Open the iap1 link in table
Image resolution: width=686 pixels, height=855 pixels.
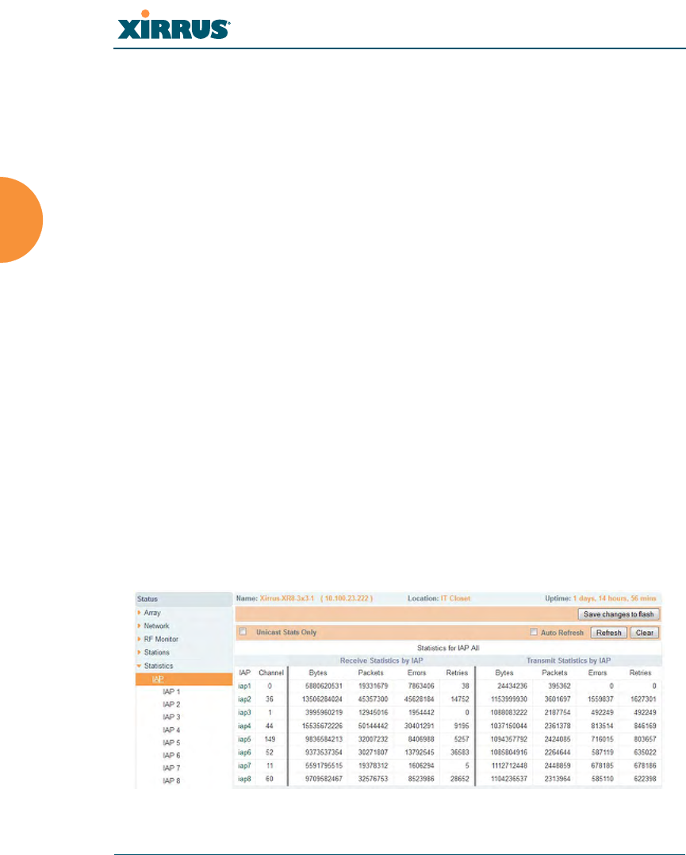click(x=244, y=686)
